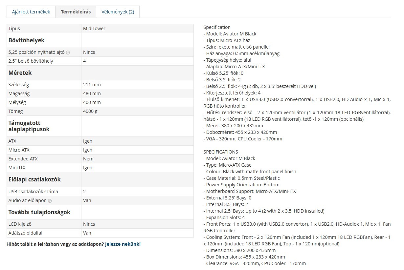The image size is (404, 270).
Task: Click the Extended ATX row label
Action: point(23,159)
